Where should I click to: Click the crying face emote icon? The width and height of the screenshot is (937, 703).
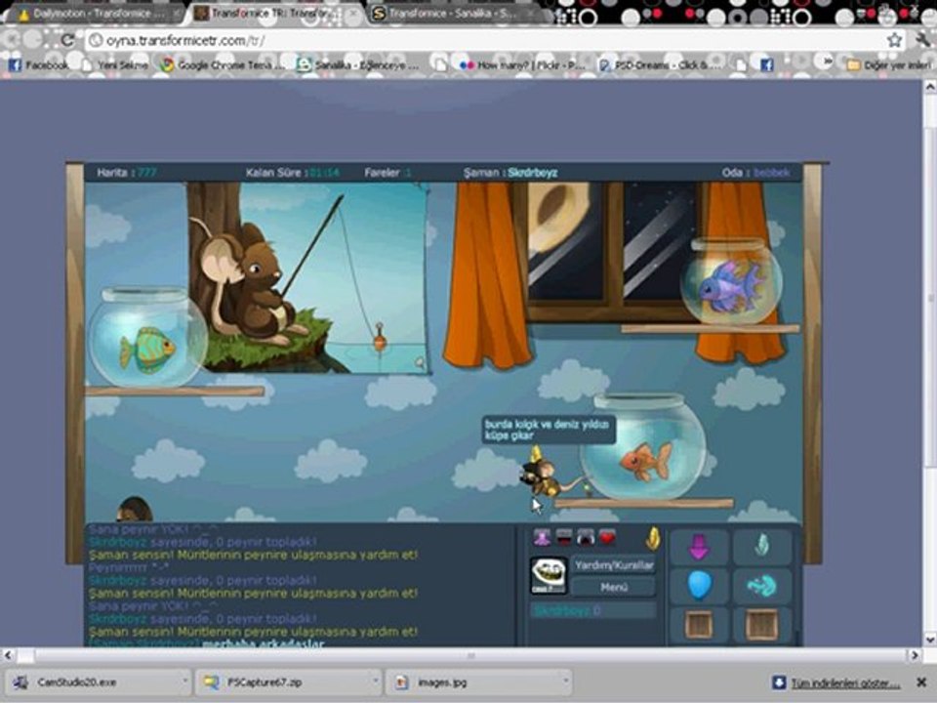pyautogui.click(x=585, y=537)
